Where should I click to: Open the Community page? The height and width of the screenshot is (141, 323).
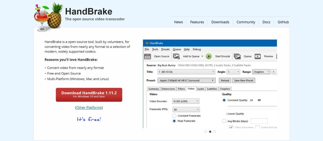(x=246, y=22)
